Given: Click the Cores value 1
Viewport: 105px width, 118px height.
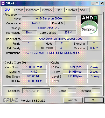Looking at the screenshot, I should [x=72, y=91].
